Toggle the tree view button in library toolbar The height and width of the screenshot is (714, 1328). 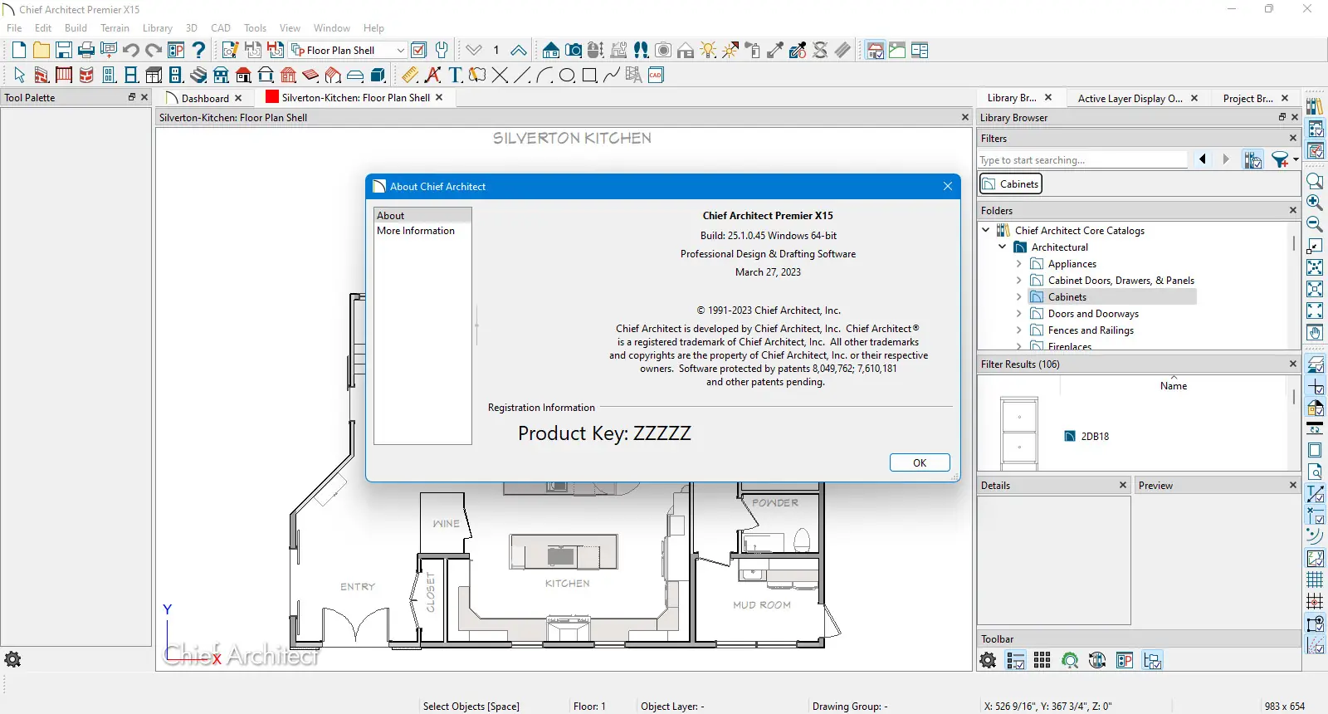(x=1152, y=660)
